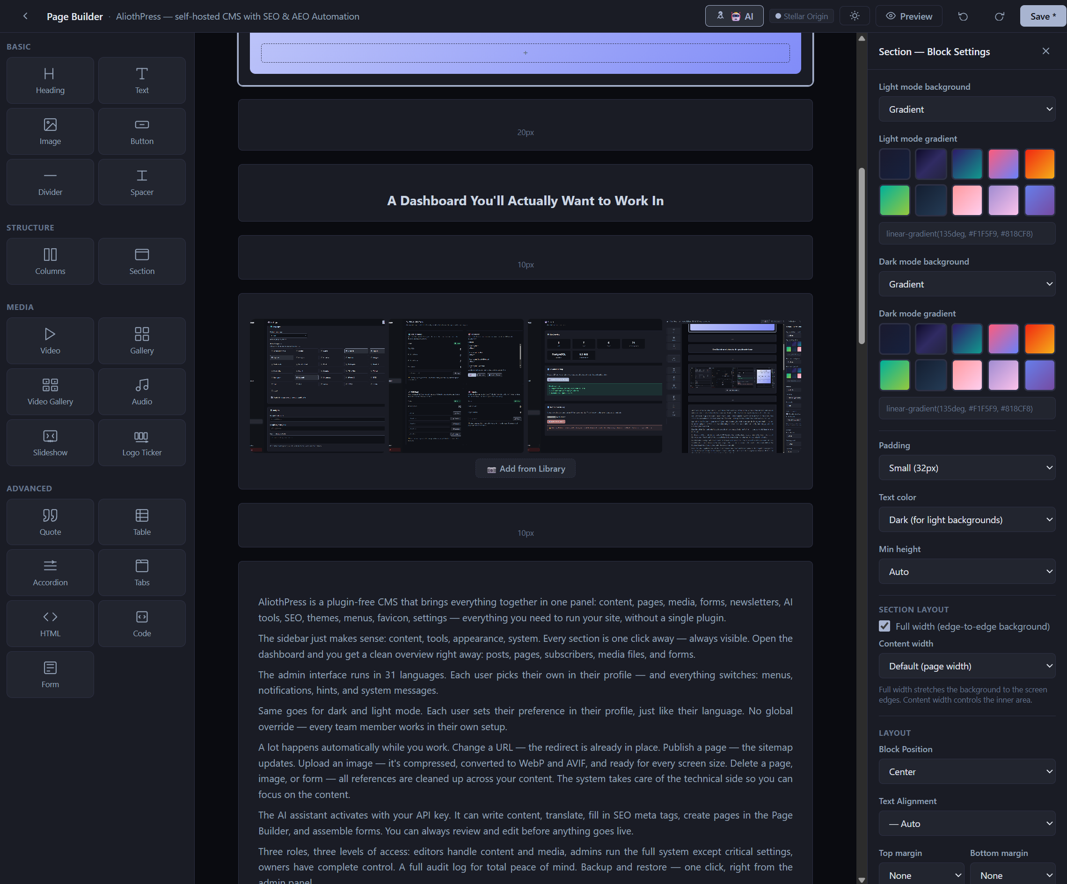The width and height of the screenshot is (1067, 884).
Task: Open the Block Position dropdown
Action: [x=966, y=771]
